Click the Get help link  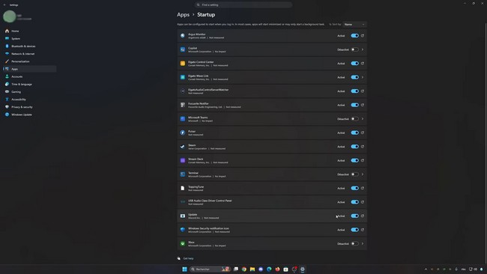click(188, 258)
